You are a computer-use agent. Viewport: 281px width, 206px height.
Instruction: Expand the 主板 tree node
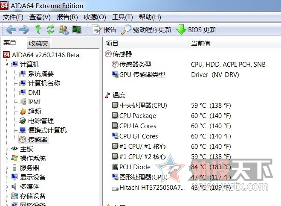point(7,149)
